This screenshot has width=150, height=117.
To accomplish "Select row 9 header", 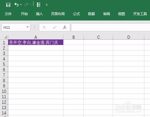I will (4, 86).
